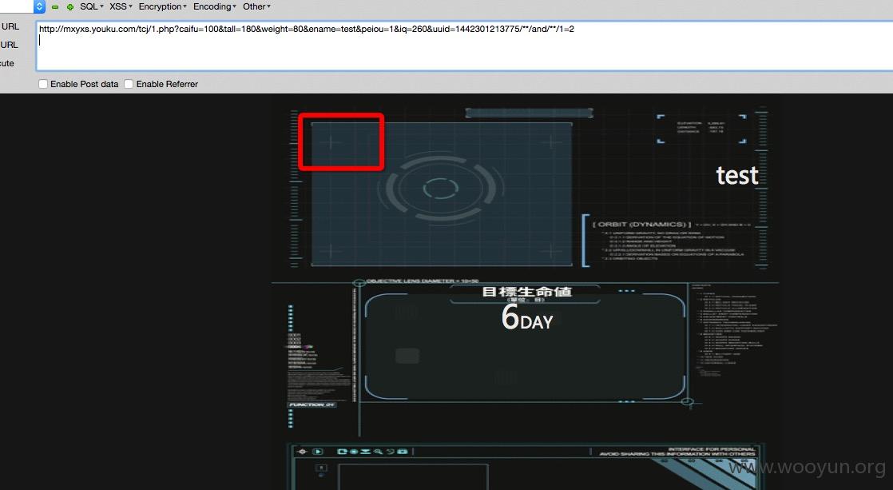Open the Encoding menu
Screen dimensions: 893x490
tap(215, 7)
